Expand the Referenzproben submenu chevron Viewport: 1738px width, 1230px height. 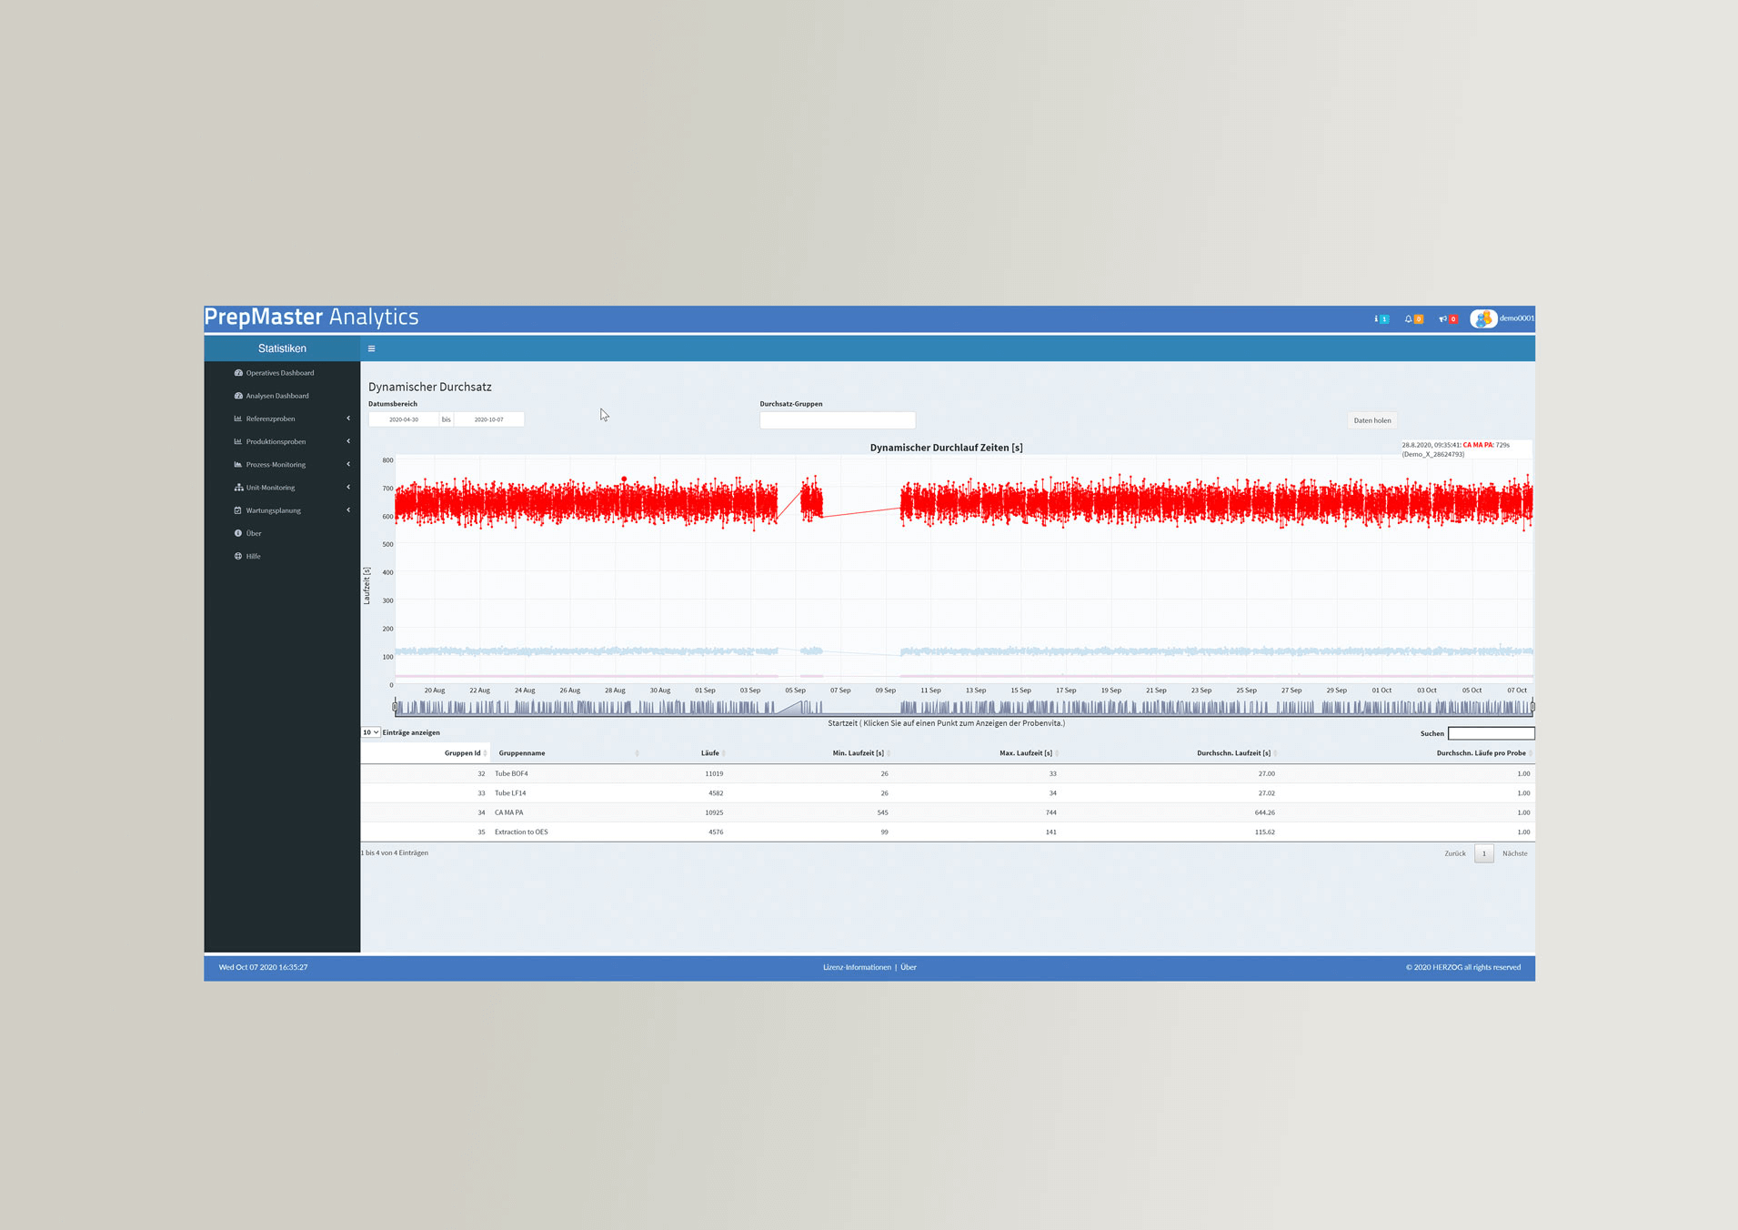pyautogui.click(x=348, y=418)
